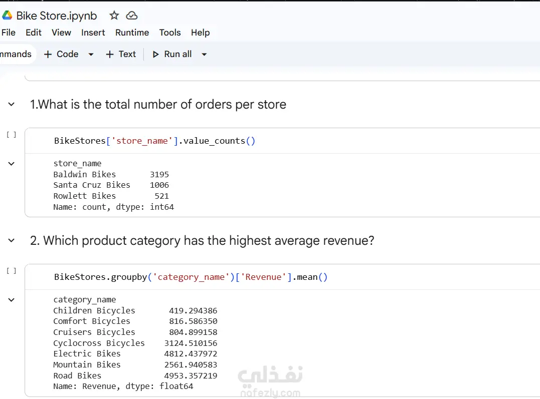Click into the store_name value_counts code
This screenshot has width=540, height=399.
[154, 141]
